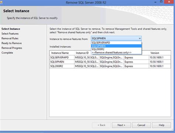This screenshot has width=175, height=133.
Task: Go to Complete step in sidebar
Action: (x=7, y=53)
